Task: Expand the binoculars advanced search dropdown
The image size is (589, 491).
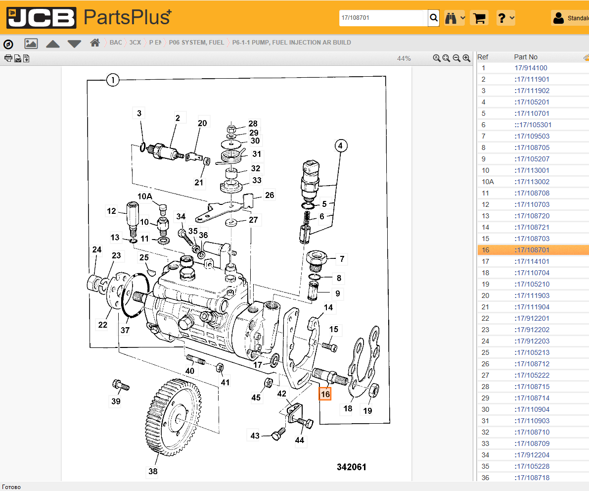Action: 454,18
